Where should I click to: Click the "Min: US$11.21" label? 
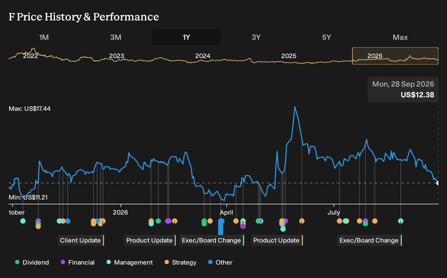click(28, 197)
